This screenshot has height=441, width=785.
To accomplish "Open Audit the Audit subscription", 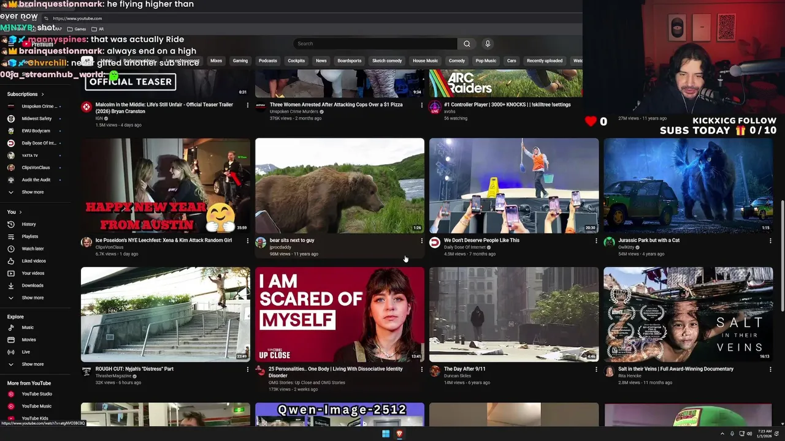I will [36, 180].
